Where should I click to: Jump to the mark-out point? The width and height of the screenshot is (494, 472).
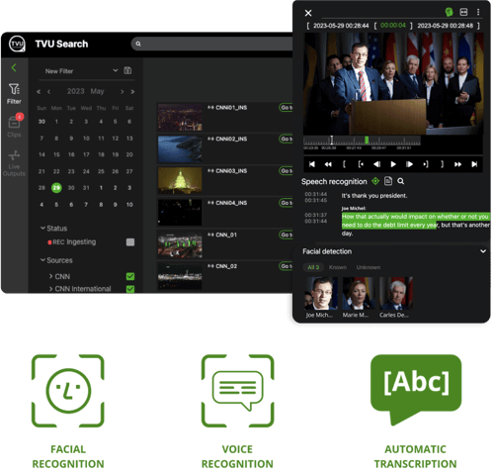coord(426,164)
